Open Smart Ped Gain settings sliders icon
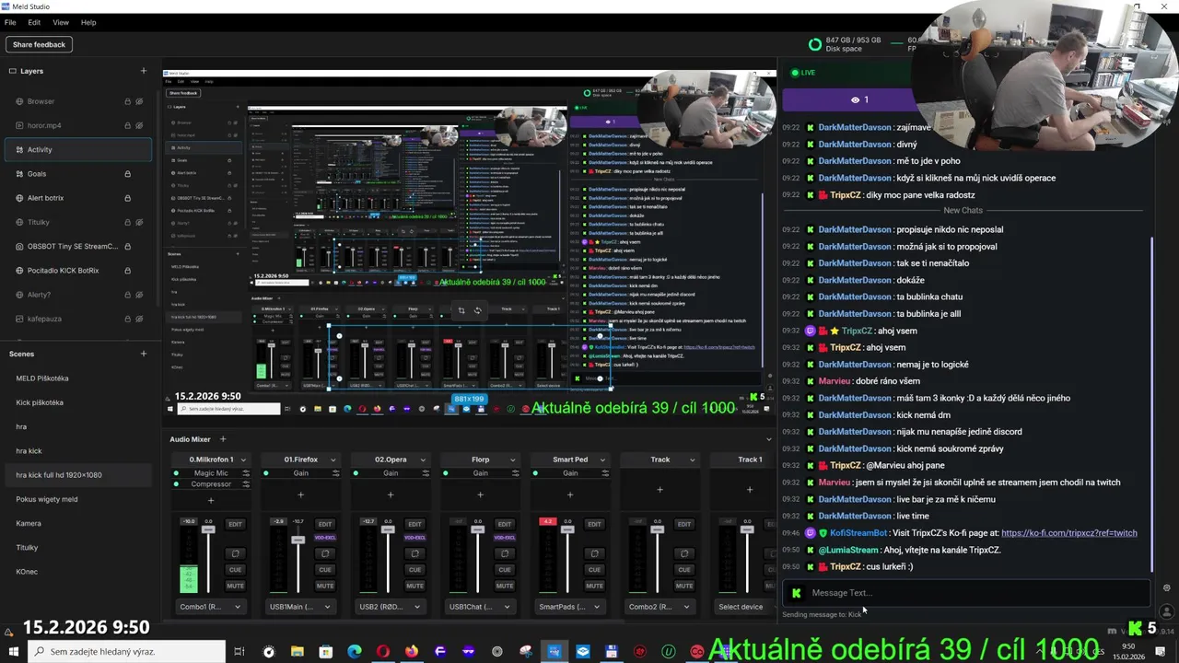This screenshot has width=1179, height=663. coord(605,473)
